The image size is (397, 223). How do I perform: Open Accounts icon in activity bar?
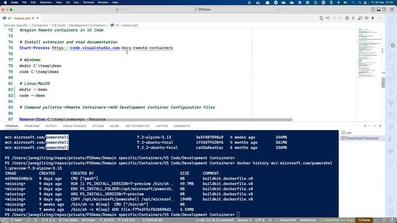(x=391, y=199)
